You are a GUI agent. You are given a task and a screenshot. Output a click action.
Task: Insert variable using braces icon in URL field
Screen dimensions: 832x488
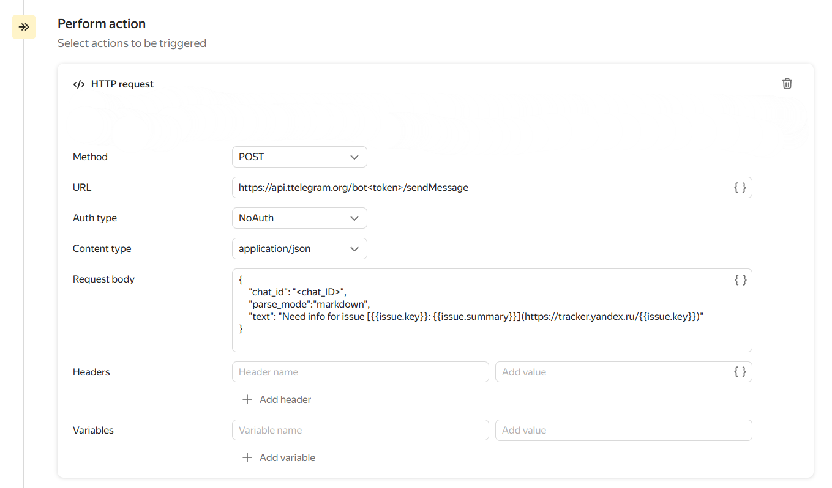tap(740, 188)
